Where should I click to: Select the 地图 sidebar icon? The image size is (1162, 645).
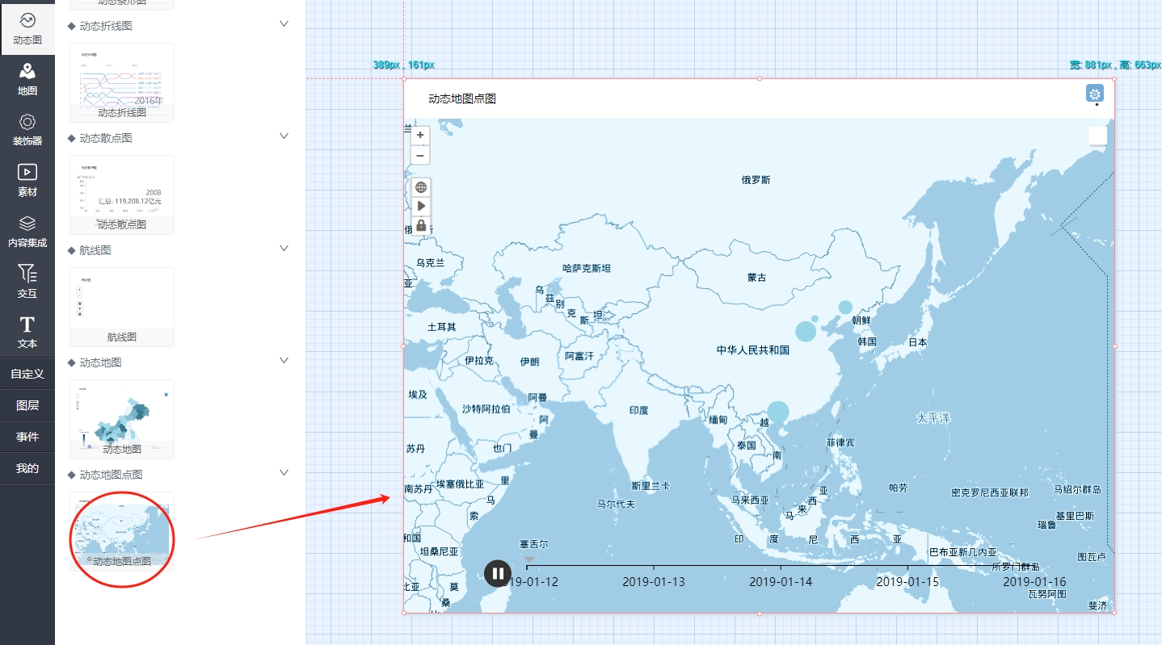pyautogui.click(x=27, y=79)
